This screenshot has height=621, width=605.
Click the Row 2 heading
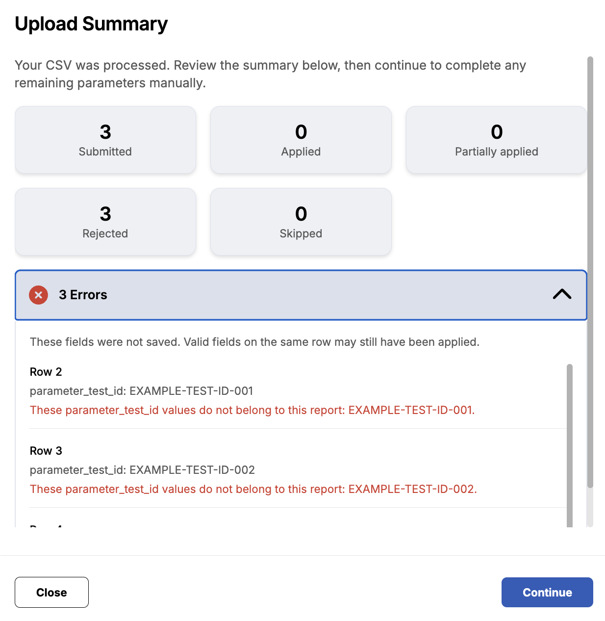46,372
